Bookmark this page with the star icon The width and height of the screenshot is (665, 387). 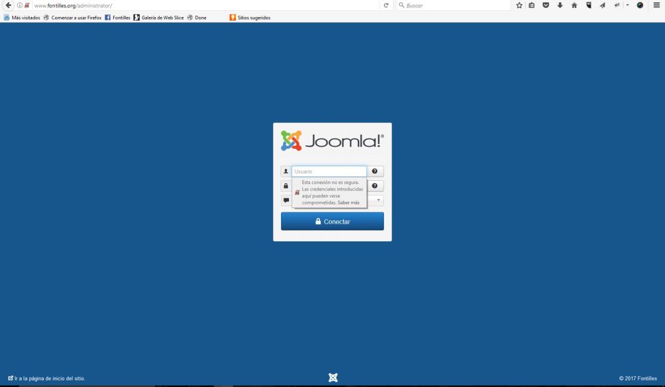(519, 5)
